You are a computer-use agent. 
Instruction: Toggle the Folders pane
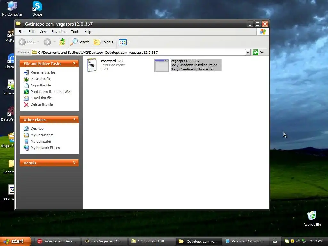tap(103, 42)
